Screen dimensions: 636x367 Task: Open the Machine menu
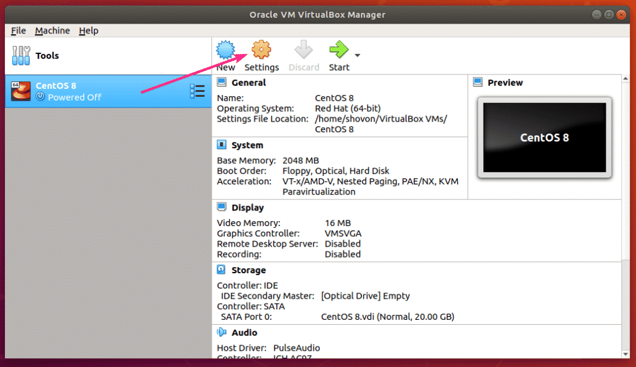click(x=52, y=30)
